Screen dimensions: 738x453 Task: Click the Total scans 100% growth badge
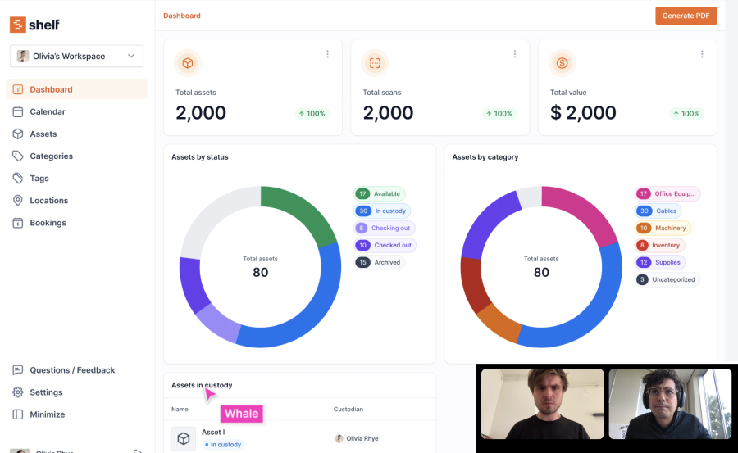pyautogui.click(x=500, y=113)
